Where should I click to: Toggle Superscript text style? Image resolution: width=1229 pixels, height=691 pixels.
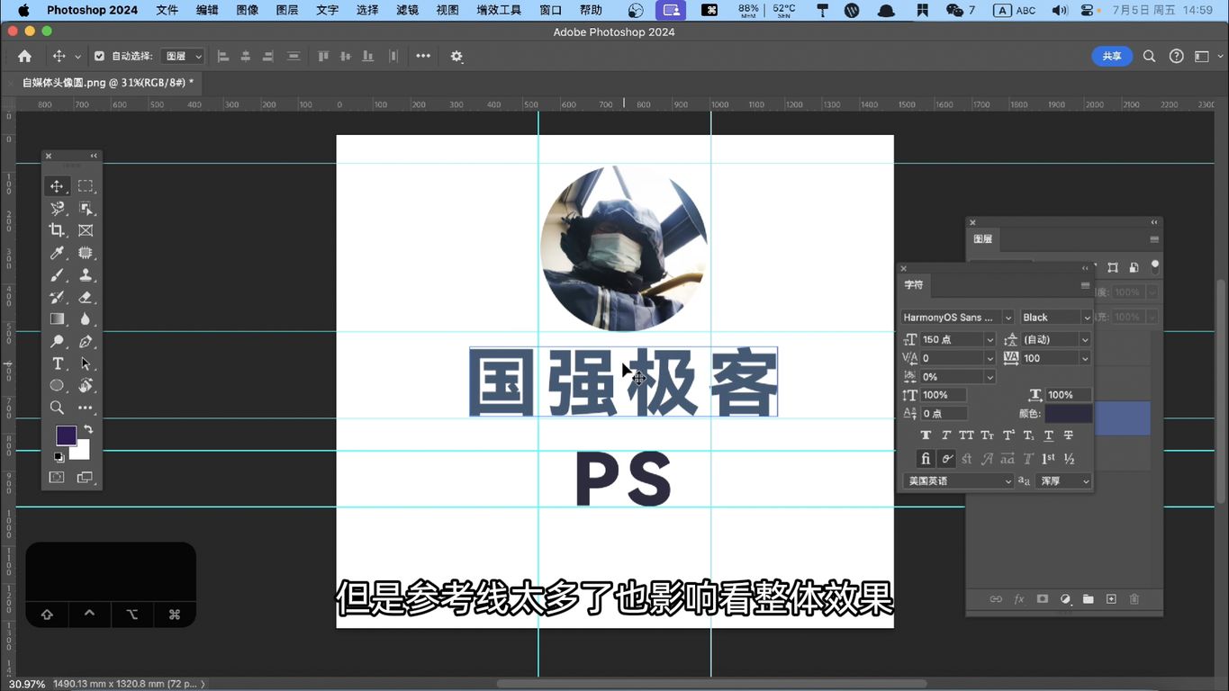(1008, 435)
